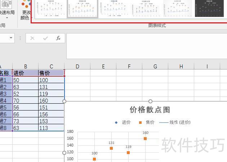Open the Change Colors palette
This screenshot has width=227, height=162.
click(x=26, y=10)
